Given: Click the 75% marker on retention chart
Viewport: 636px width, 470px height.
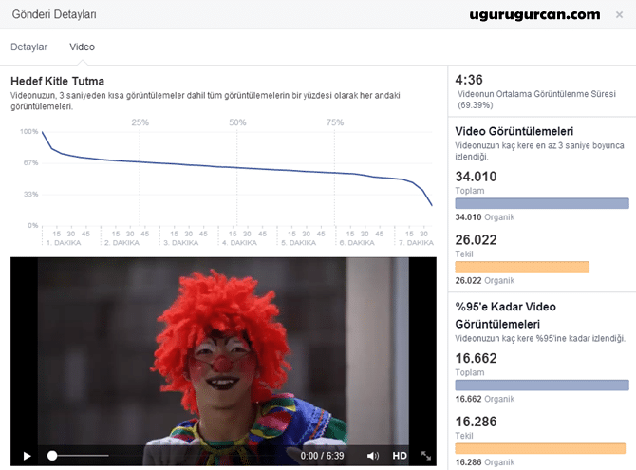Looking at the screenshot, I should click(x=335, y=122).
